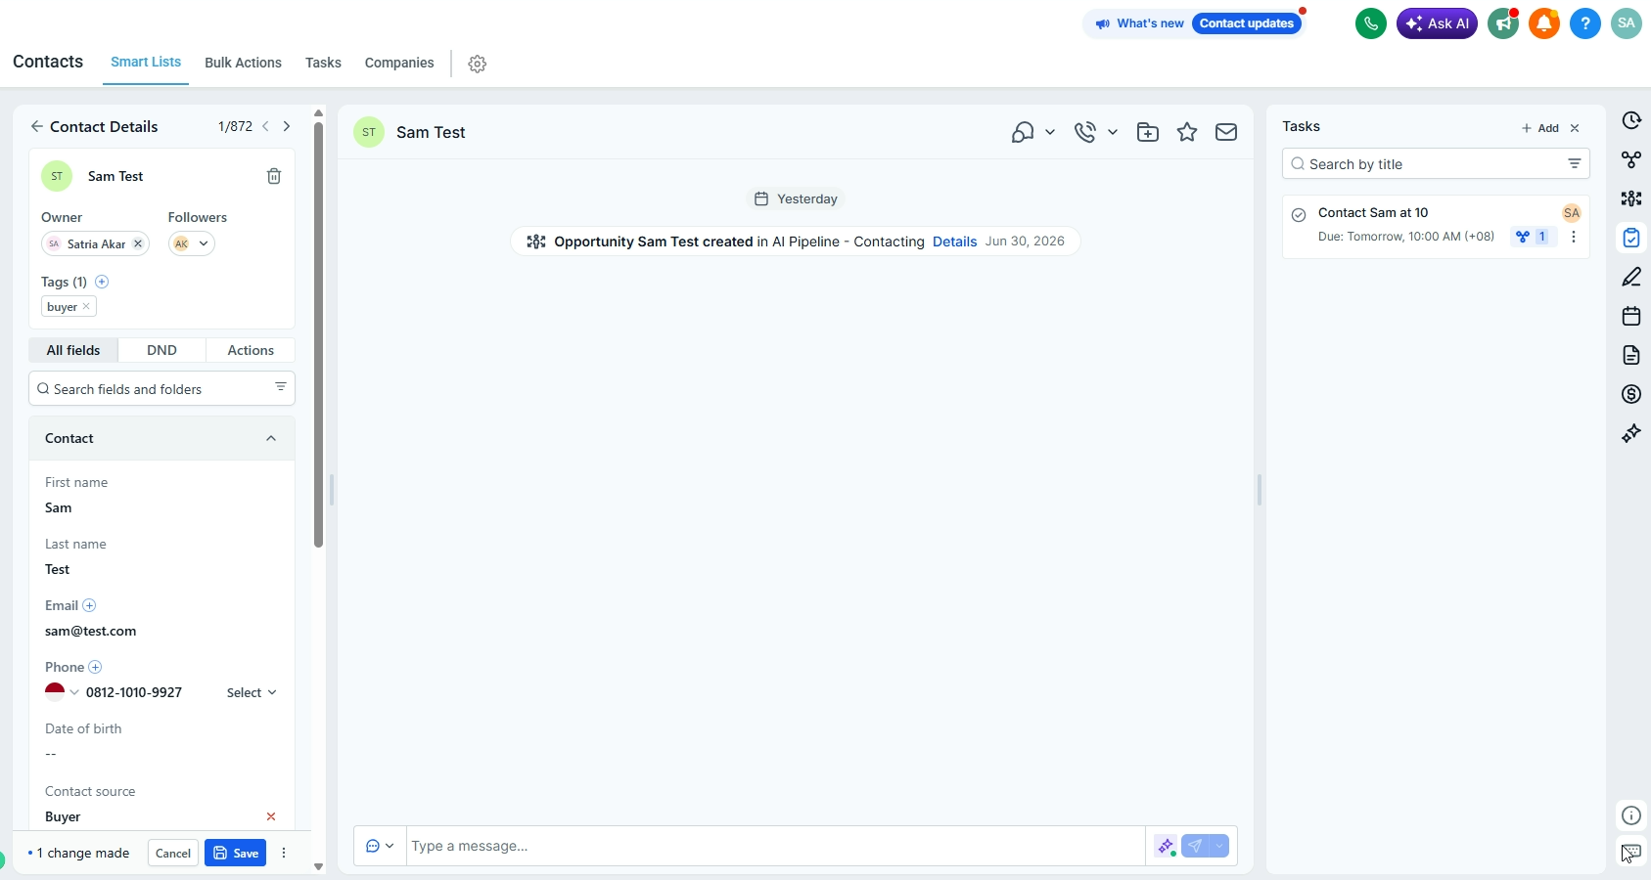
Task: Click the Type a message field
Action: tap(775, 846)
